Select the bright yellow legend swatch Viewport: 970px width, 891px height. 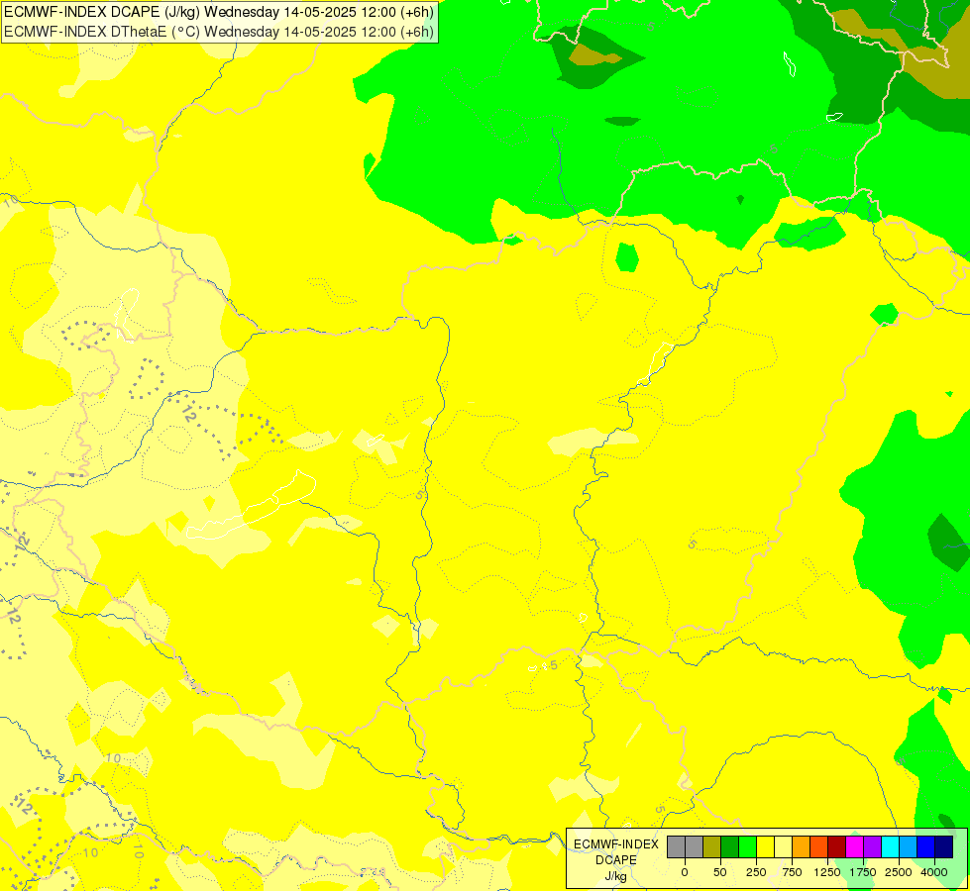(765, 846)
